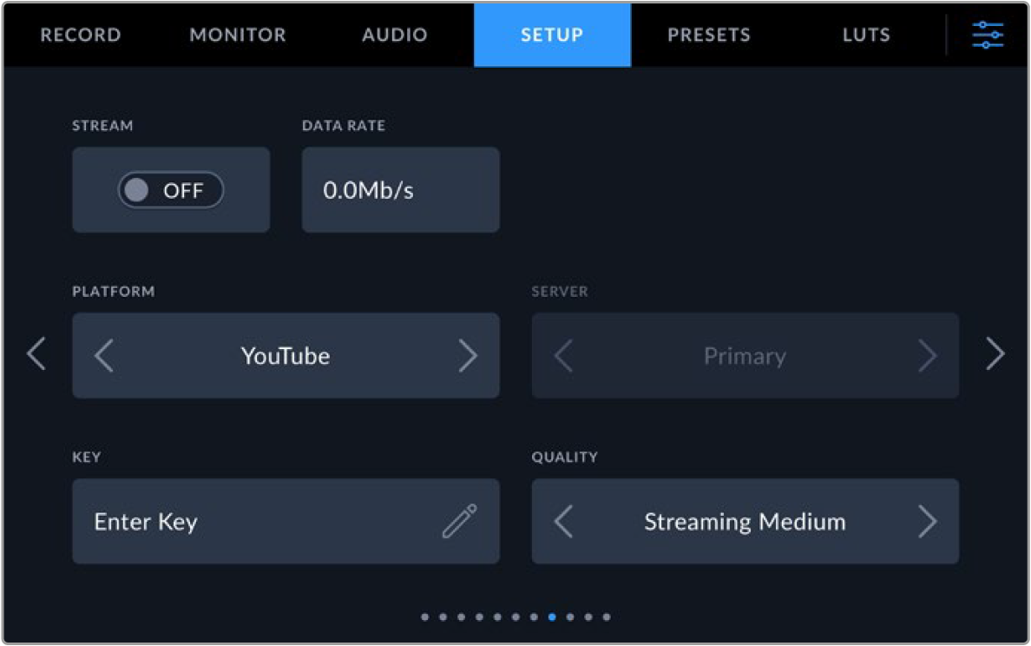This screenshot has height=646, width=1031.
Task: Tap the pencil edit icon in Key field
Action: pyautogui.click(x=460, y=521)
